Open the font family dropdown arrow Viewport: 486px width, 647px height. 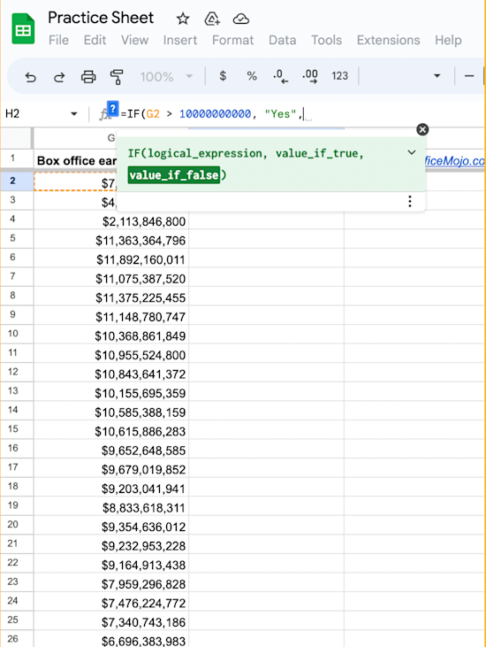point(437,76)
